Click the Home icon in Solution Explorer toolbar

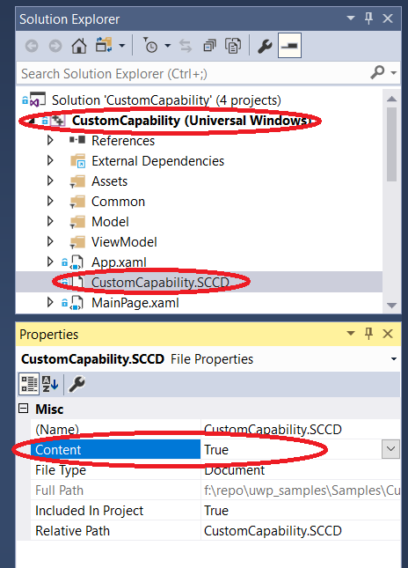(x=79, y=46)
